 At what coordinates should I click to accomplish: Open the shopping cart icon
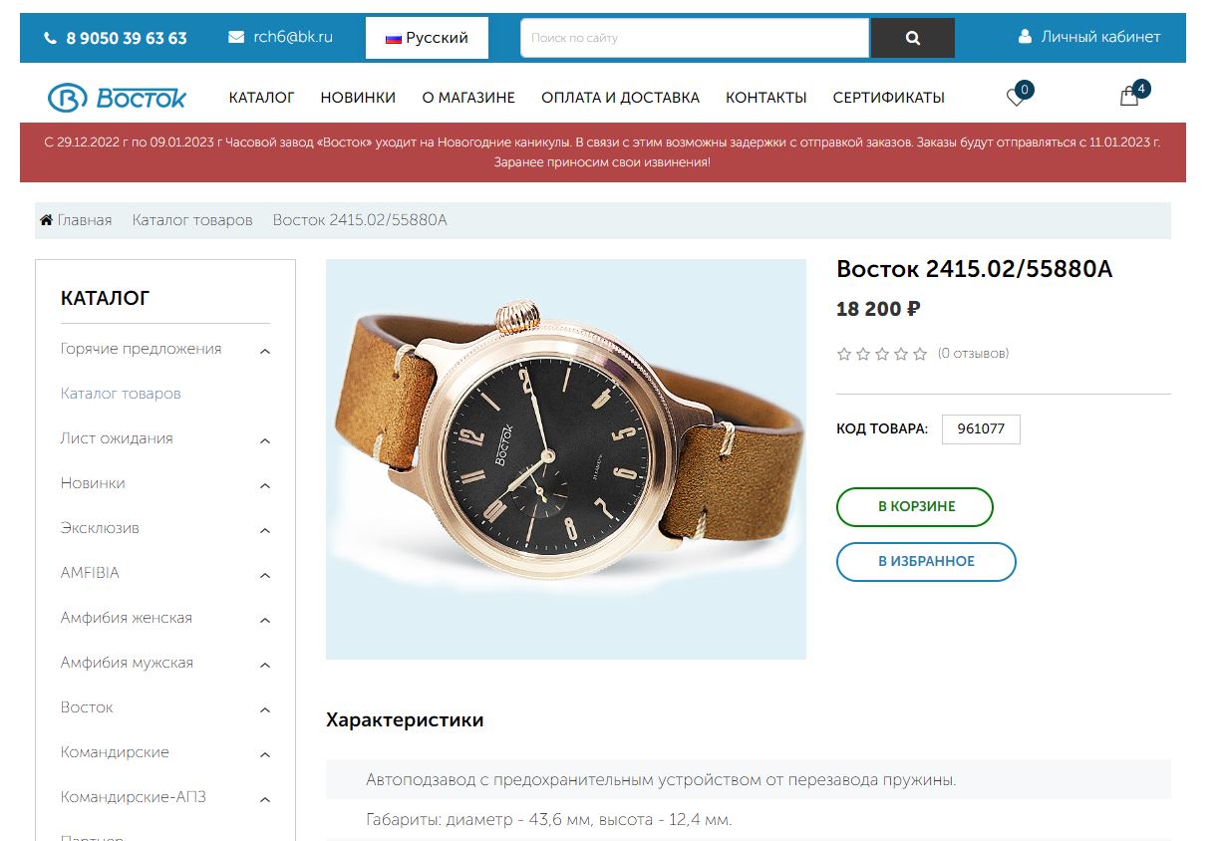coord(1129,97)
